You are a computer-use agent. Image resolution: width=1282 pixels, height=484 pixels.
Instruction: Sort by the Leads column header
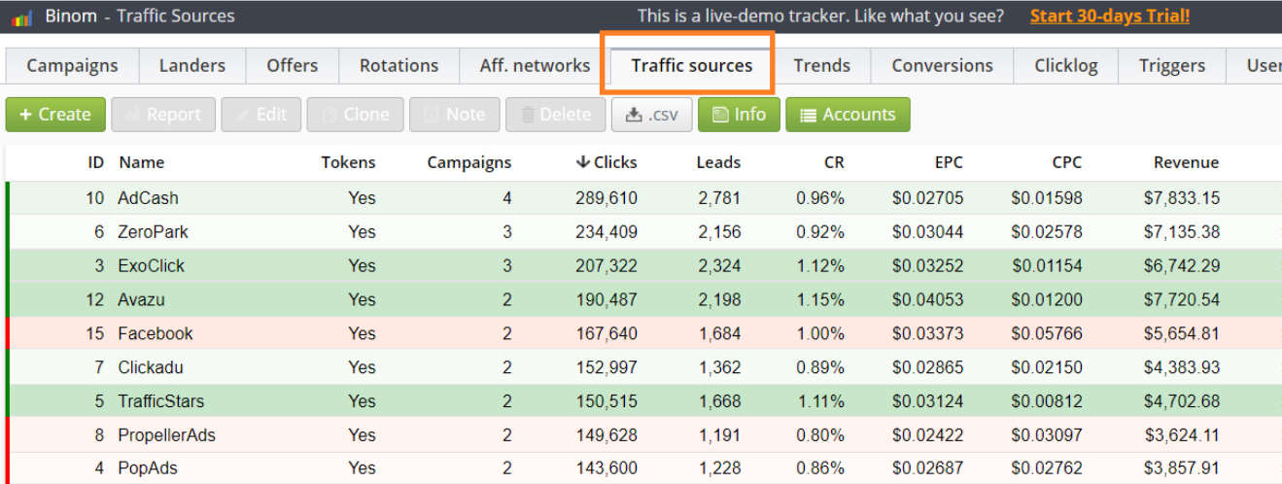tap(718, 162)
